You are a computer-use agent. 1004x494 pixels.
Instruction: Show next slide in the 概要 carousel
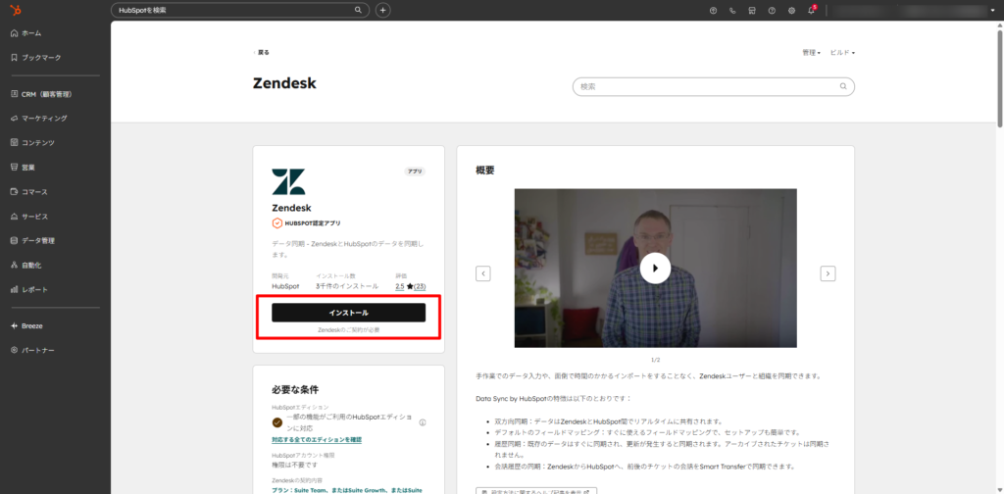pyautogui.click(x=828, y=273)
